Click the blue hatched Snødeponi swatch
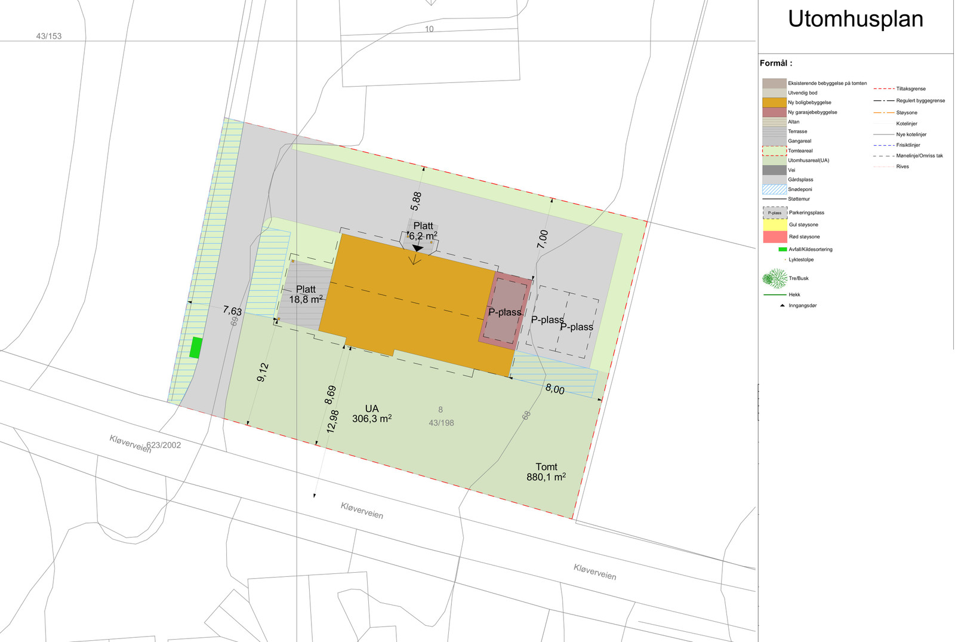This screenshot has width=955, height=642. coord(774,189)
